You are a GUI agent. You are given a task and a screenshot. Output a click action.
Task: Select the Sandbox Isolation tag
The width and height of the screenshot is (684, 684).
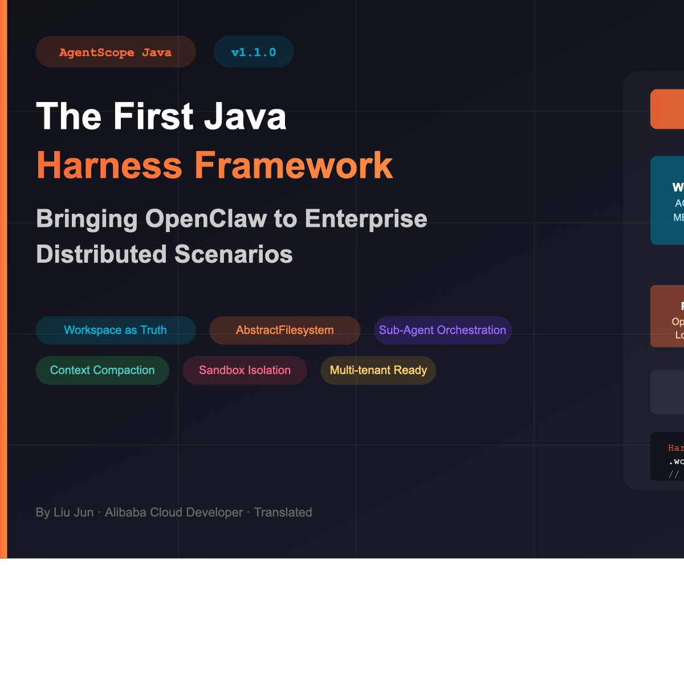tap(245, 370)
